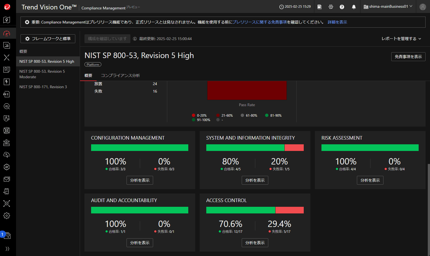Click info icon beside last updated
The height and width of the screenshot is (256, 430).
(135, 39)
